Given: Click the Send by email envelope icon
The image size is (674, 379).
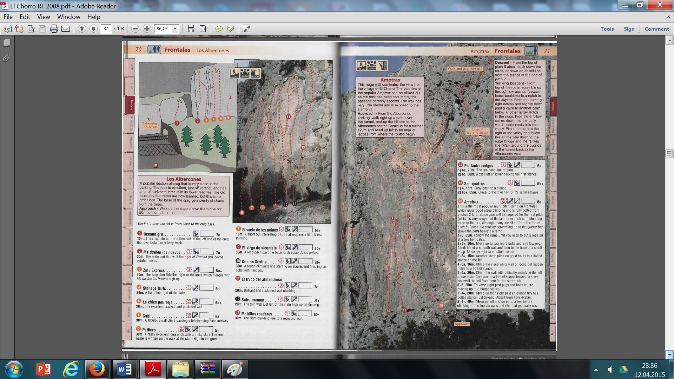Looking at the screenshot, I should pyautogui.click(x=66, y=29).
